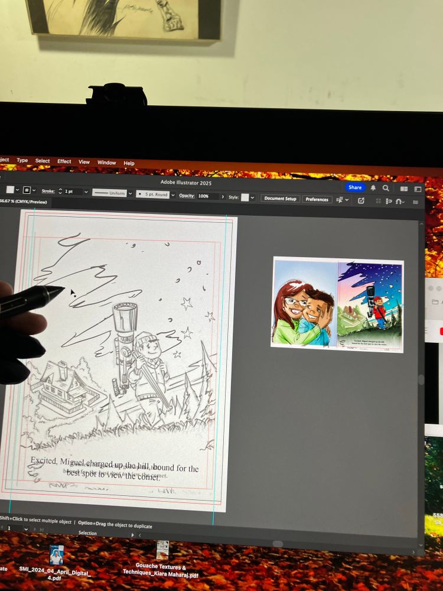
Task: Click the Selection tool status text
Action: coord(87,533)
